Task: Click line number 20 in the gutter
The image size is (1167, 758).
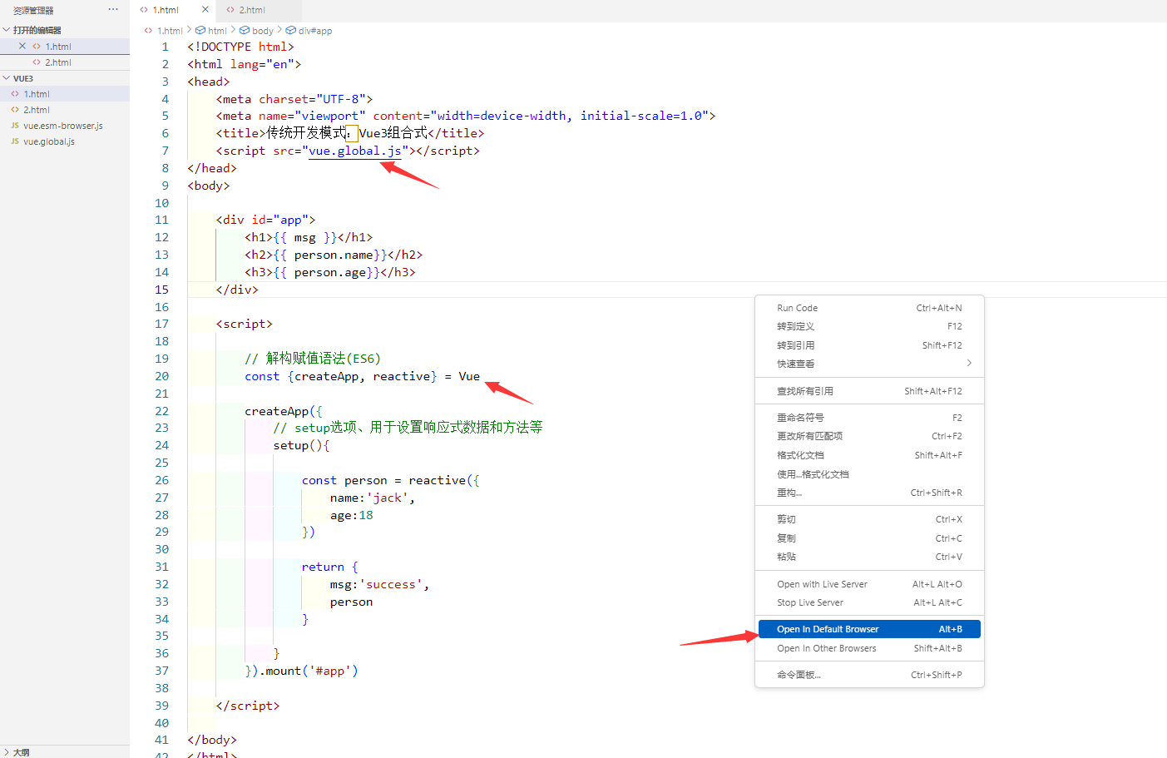Action: (161, 376)
